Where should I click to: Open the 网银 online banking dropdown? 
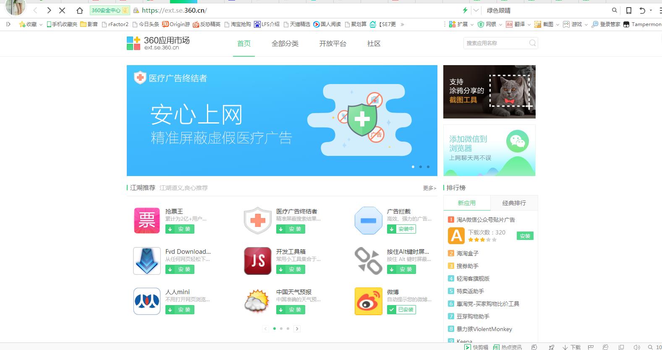(x=490, y=24)
